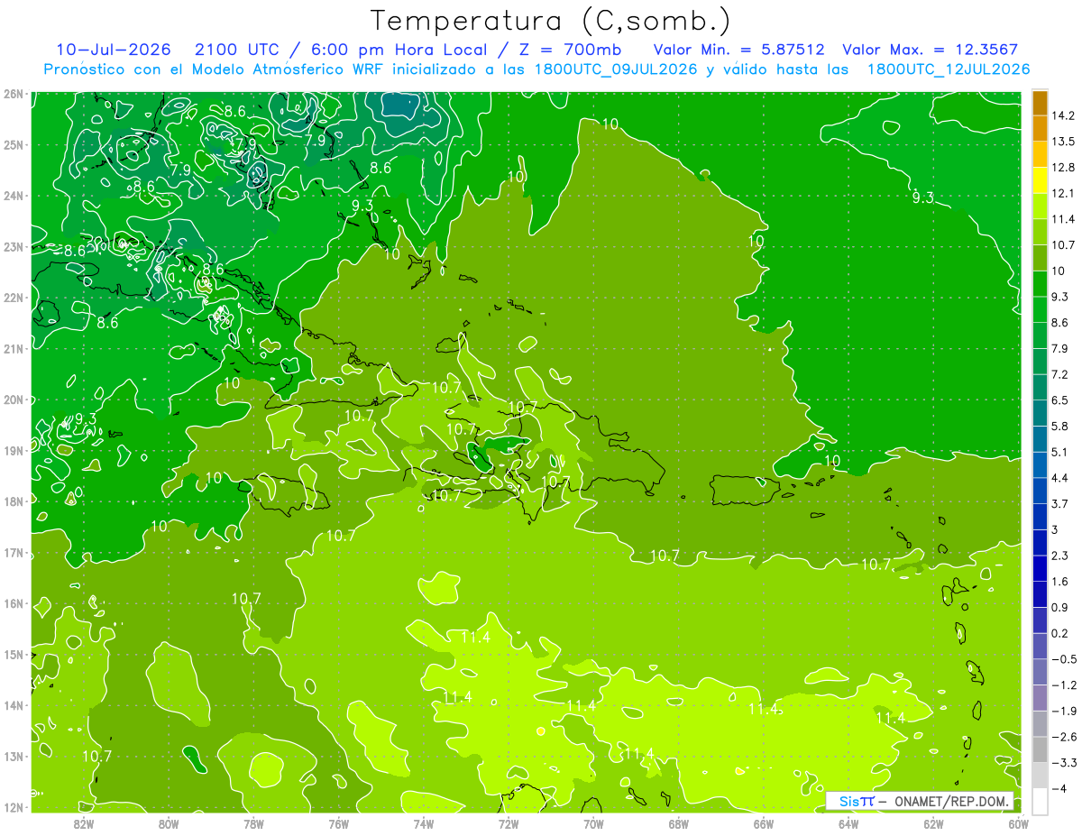Click the legend value "12.8"

pos(1063,168)
